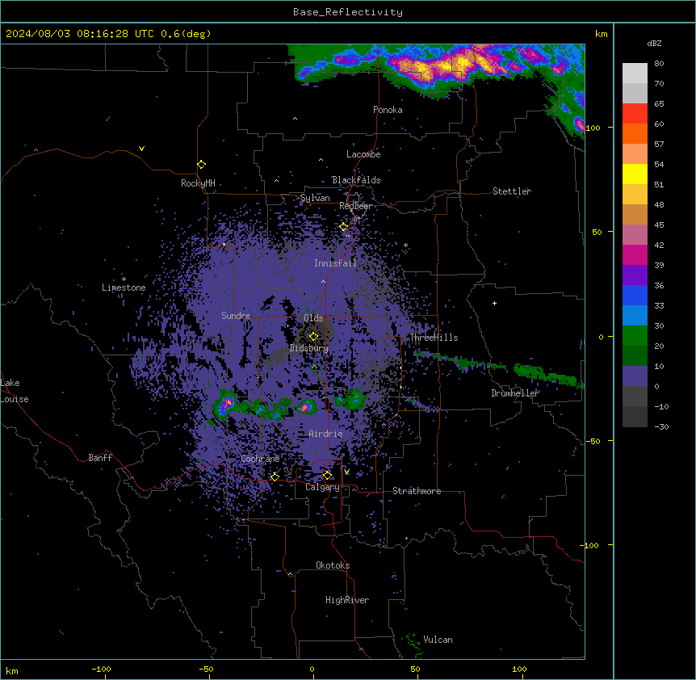
Task: Click the asterisk marker east of Innisfail
Action: 405,246
